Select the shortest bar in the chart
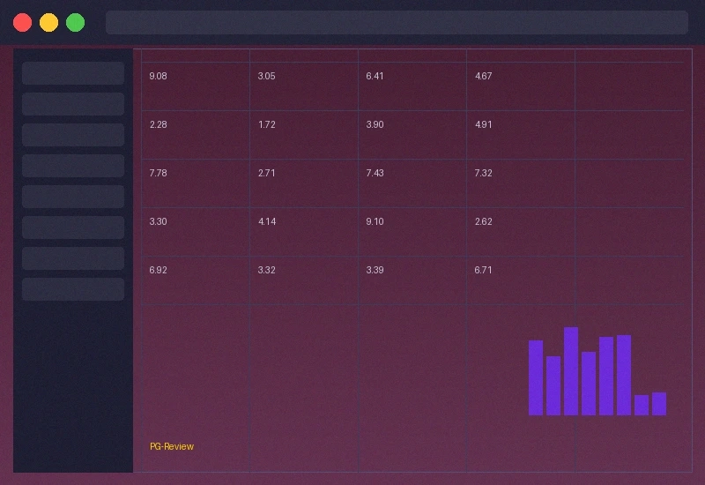Screen dimensions: 705x485 pyautogui.click(x=642, y=405)
